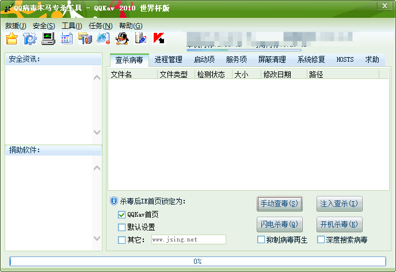Click the server computer toolbar icon

point(140,38)
